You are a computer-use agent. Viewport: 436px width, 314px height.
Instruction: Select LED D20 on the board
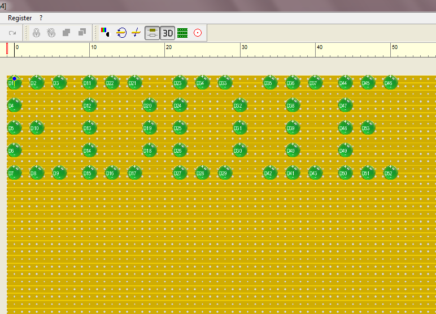(150, 105)
